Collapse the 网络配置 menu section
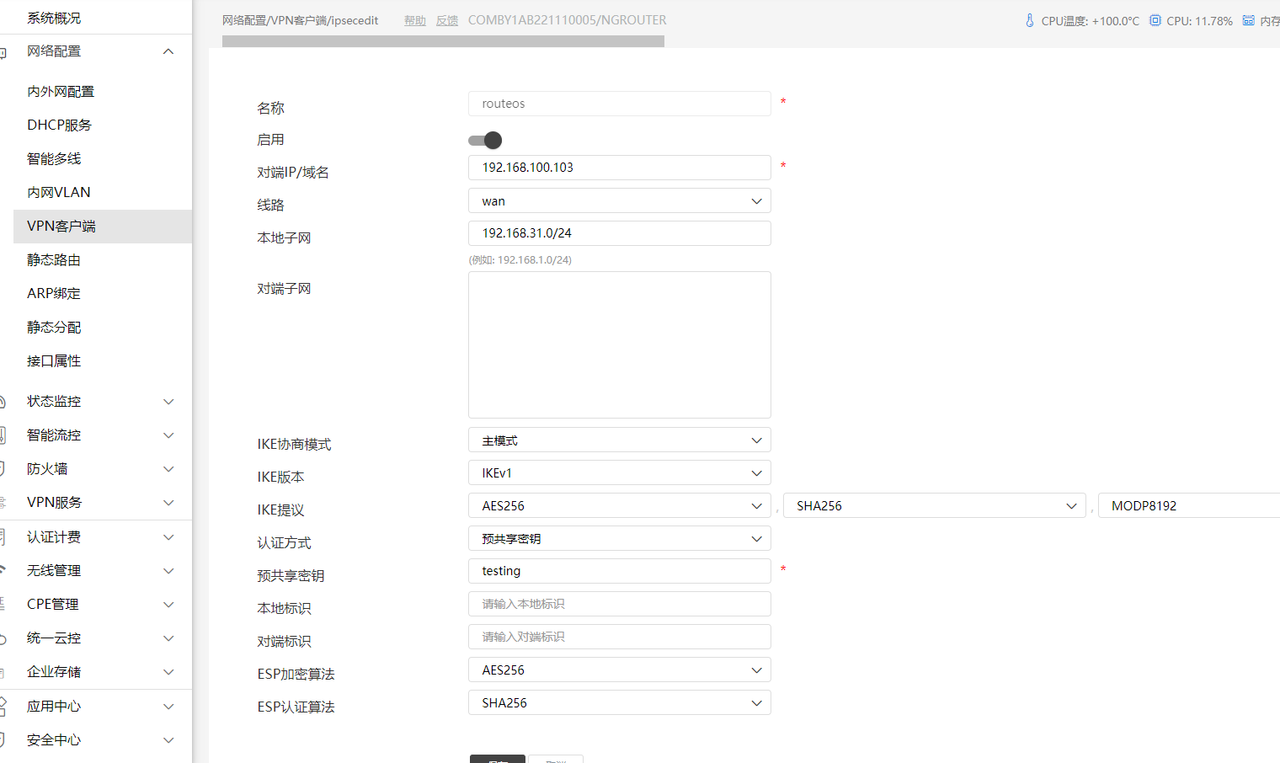 tap(168, 51)
